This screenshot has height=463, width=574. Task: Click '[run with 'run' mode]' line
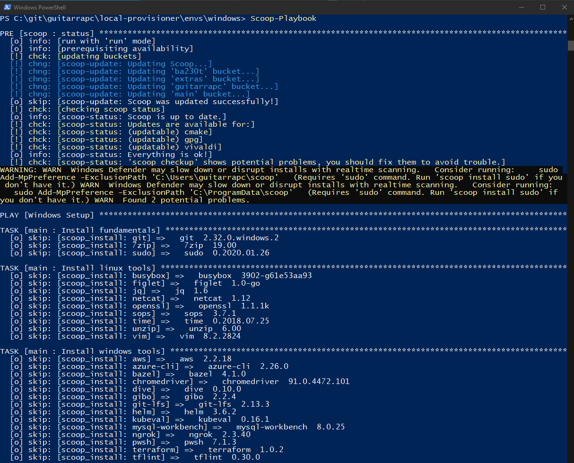pyautogui.click(x=83, y=41)
